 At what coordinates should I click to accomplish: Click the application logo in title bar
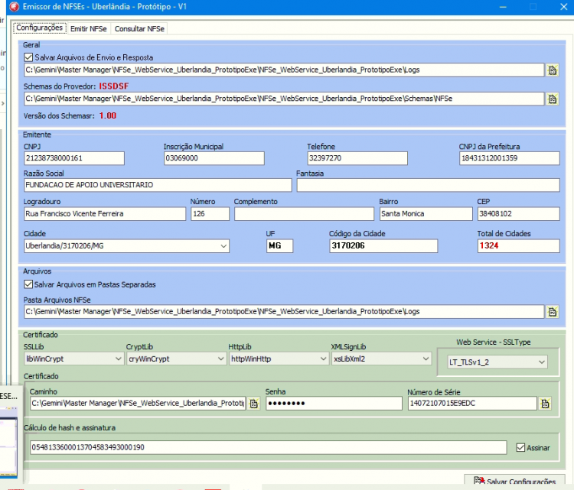14,7
